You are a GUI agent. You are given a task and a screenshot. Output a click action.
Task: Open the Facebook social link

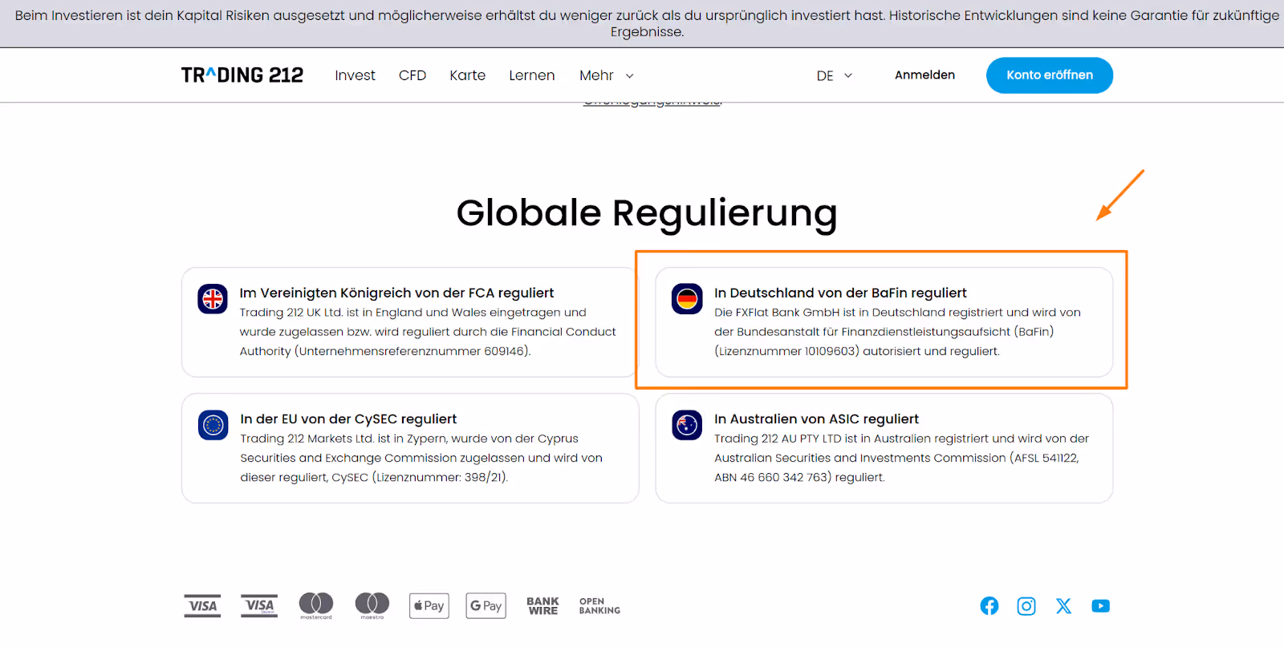pyautogui.click(x=989, y=606)
